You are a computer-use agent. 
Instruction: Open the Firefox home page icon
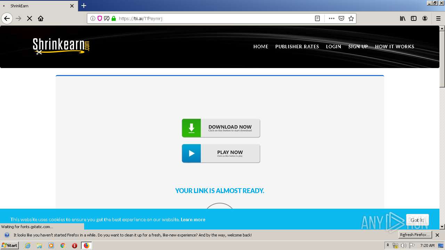pos(41,18)
